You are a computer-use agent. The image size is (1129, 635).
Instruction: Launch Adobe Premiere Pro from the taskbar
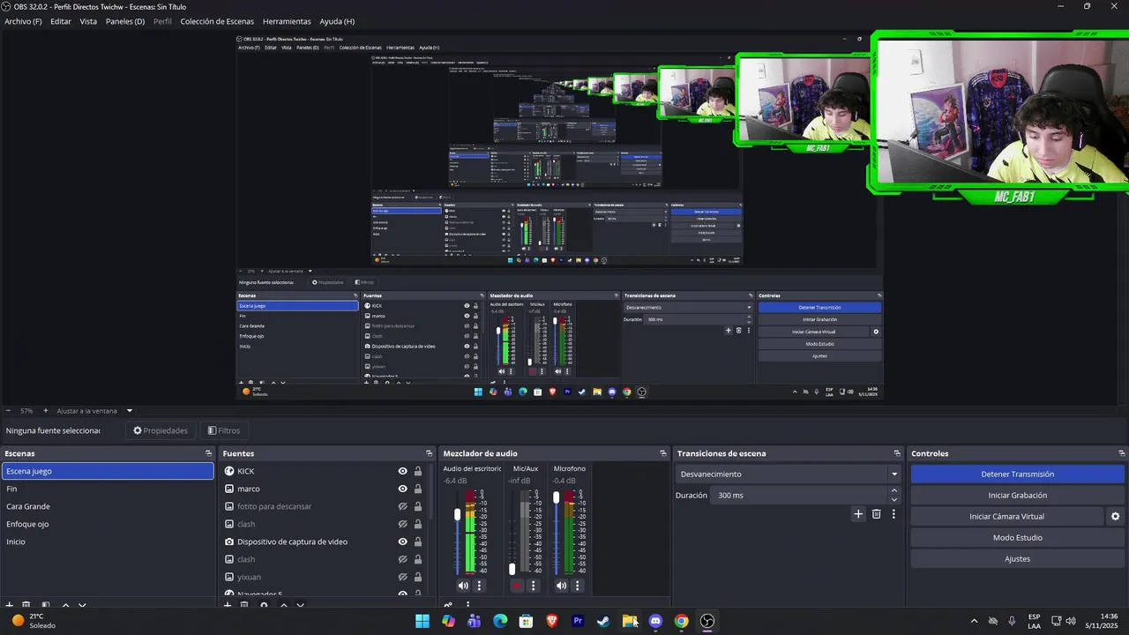(x=578, y=621)
